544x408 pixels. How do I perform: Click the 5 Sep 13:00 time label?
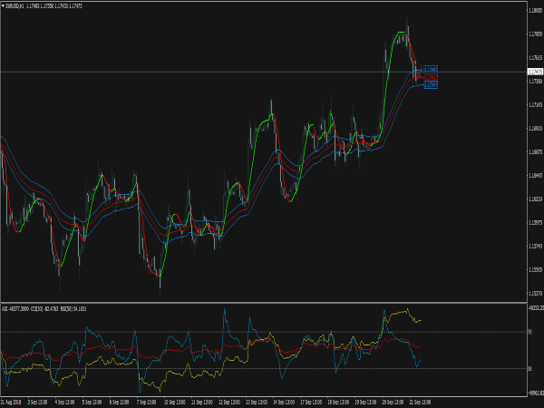tap(92, 403)
